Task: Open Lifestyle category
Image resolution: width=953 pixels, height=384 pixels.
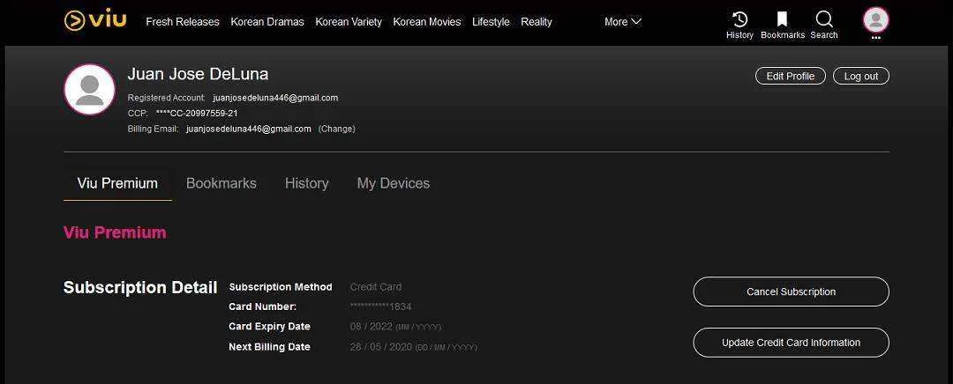Action: [x=491, y=22]
